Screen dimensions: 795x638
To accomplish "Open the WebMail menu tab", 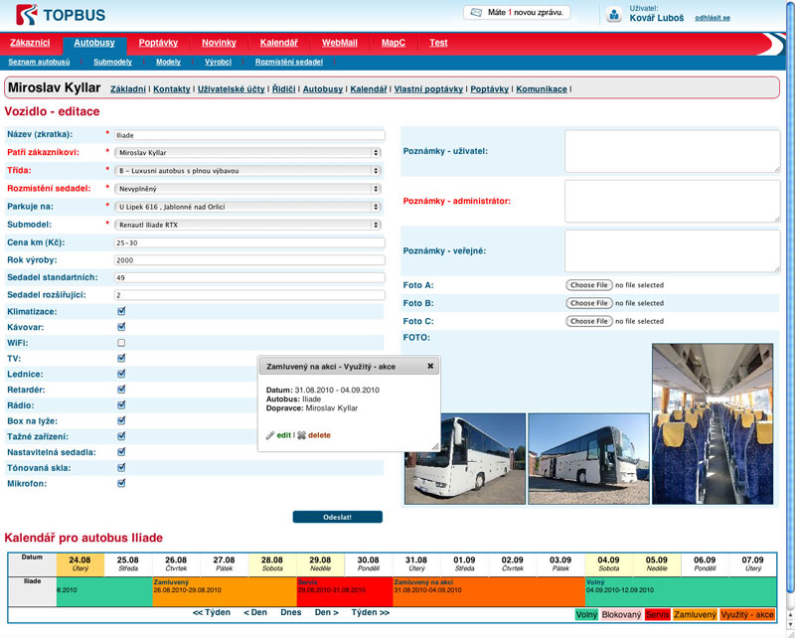I will pos(340,43).
